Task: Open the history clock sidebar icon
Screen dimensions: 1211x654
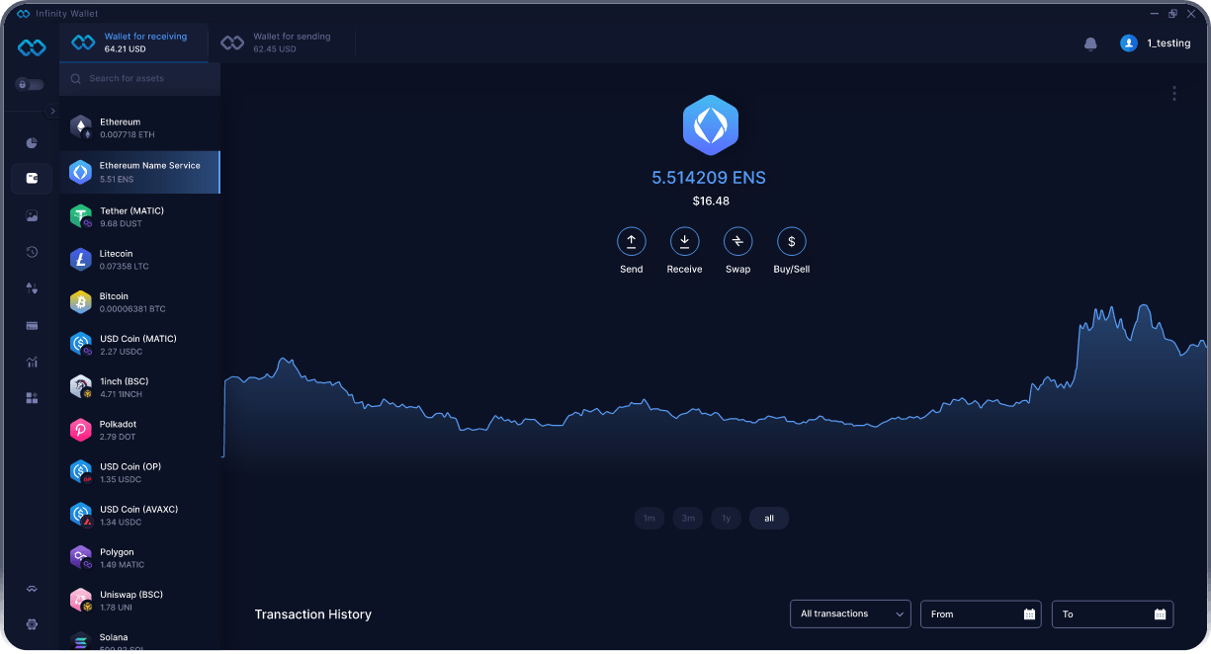Action: point(32,252)
